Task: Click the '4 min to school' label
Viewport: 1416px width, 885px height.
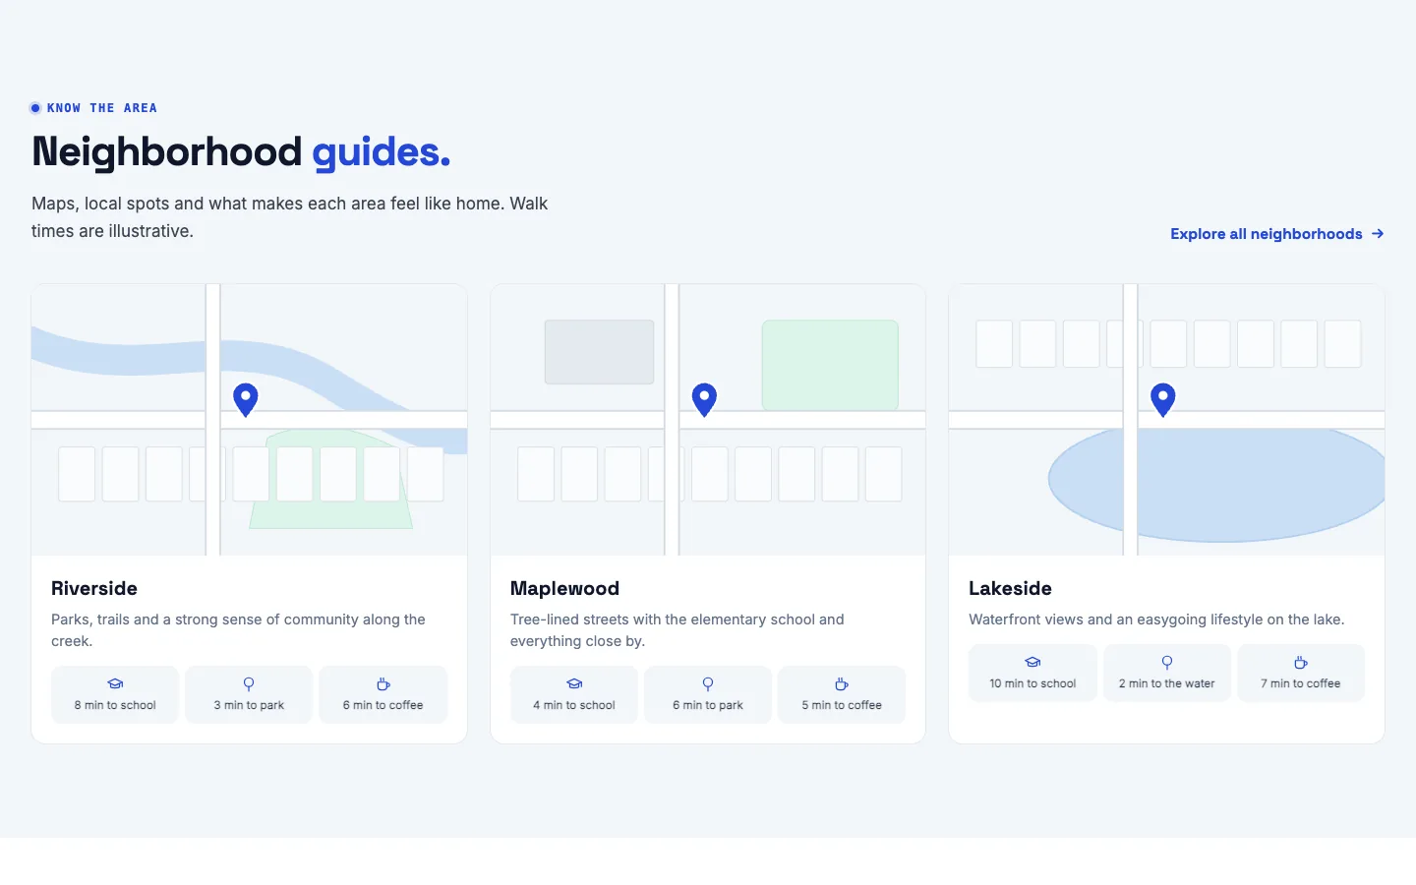Action: coord(574,705)
